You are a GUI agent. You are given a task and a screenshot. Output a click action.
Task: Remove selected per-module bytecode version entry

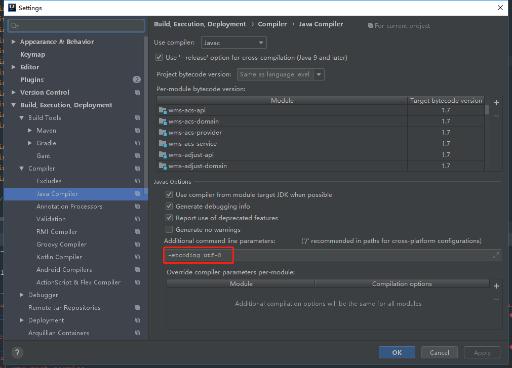[x=496, y=116]
